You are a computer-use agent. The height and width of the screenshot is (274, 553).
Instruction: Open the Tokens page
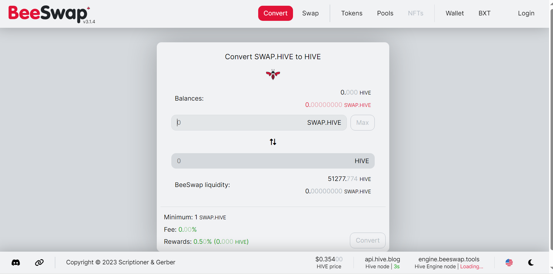coord(352,13)
